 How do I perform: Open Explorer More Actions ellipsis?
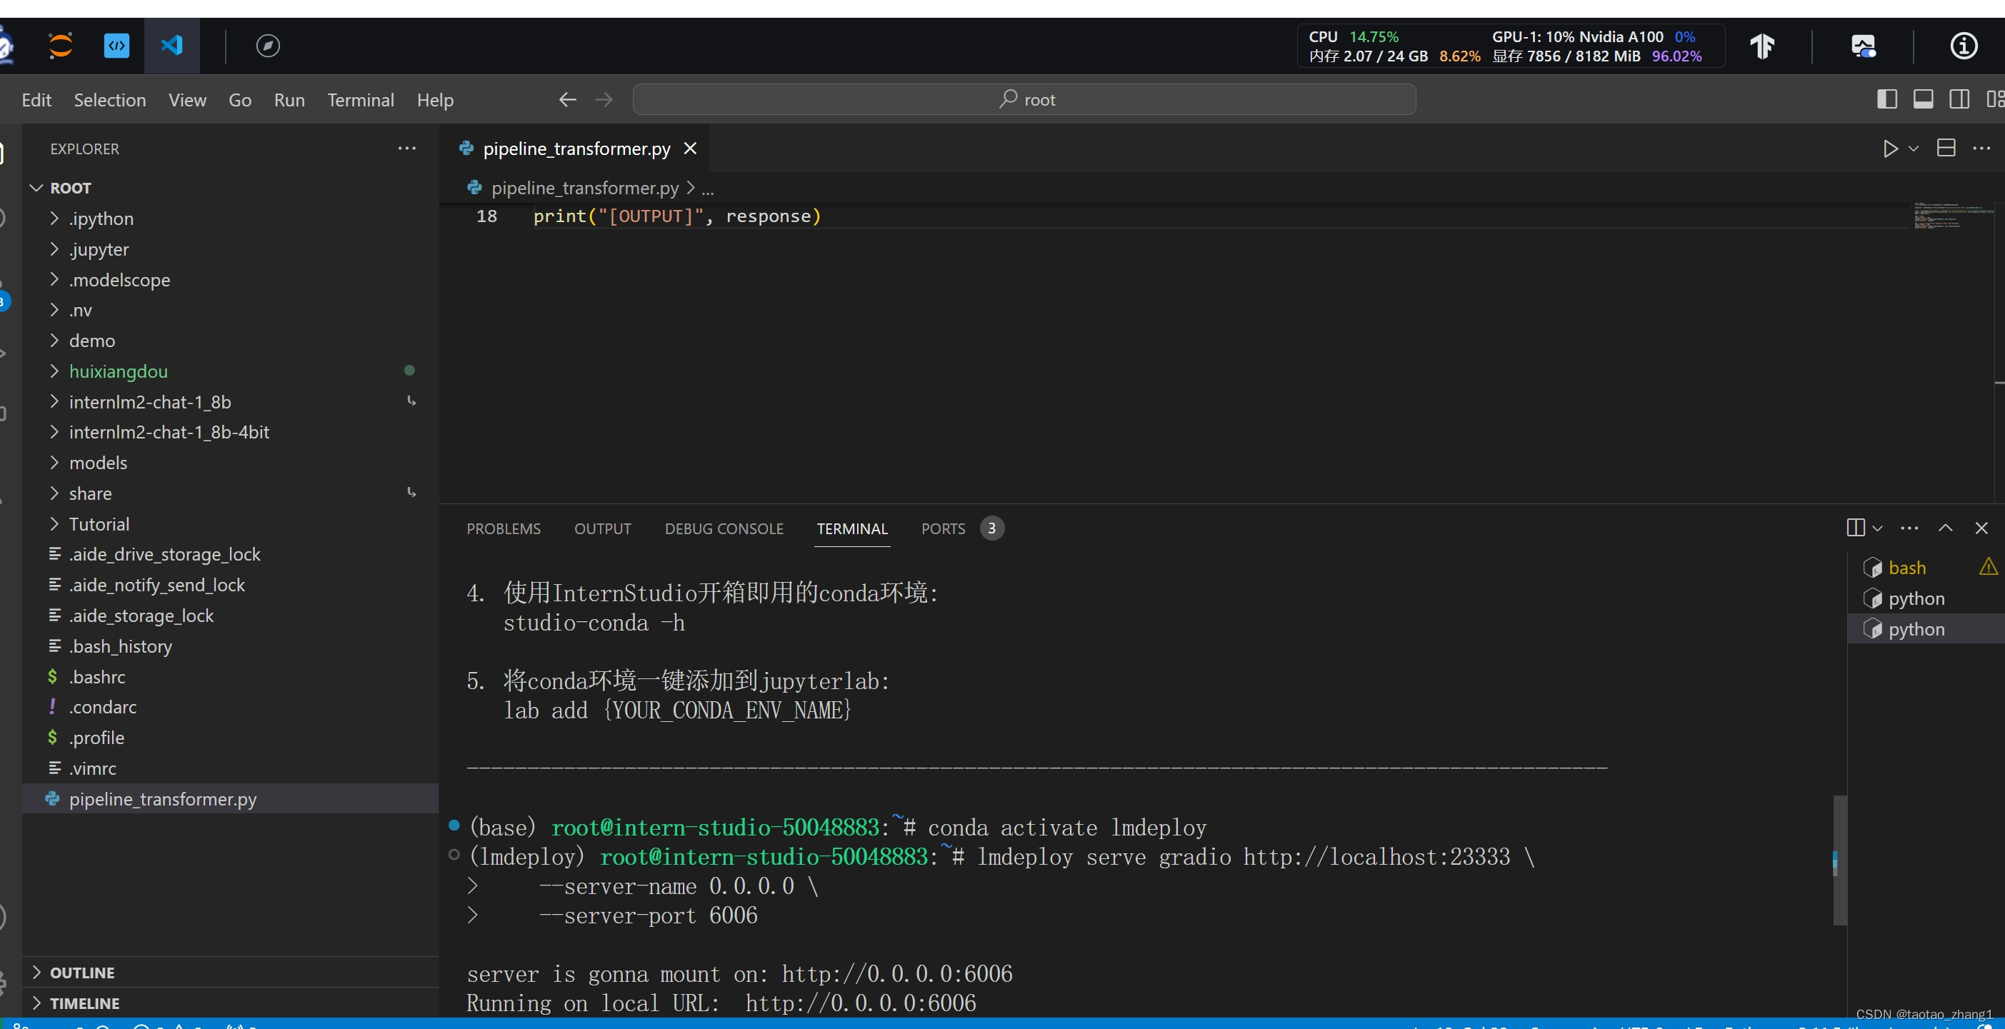(x=407, y=148)
